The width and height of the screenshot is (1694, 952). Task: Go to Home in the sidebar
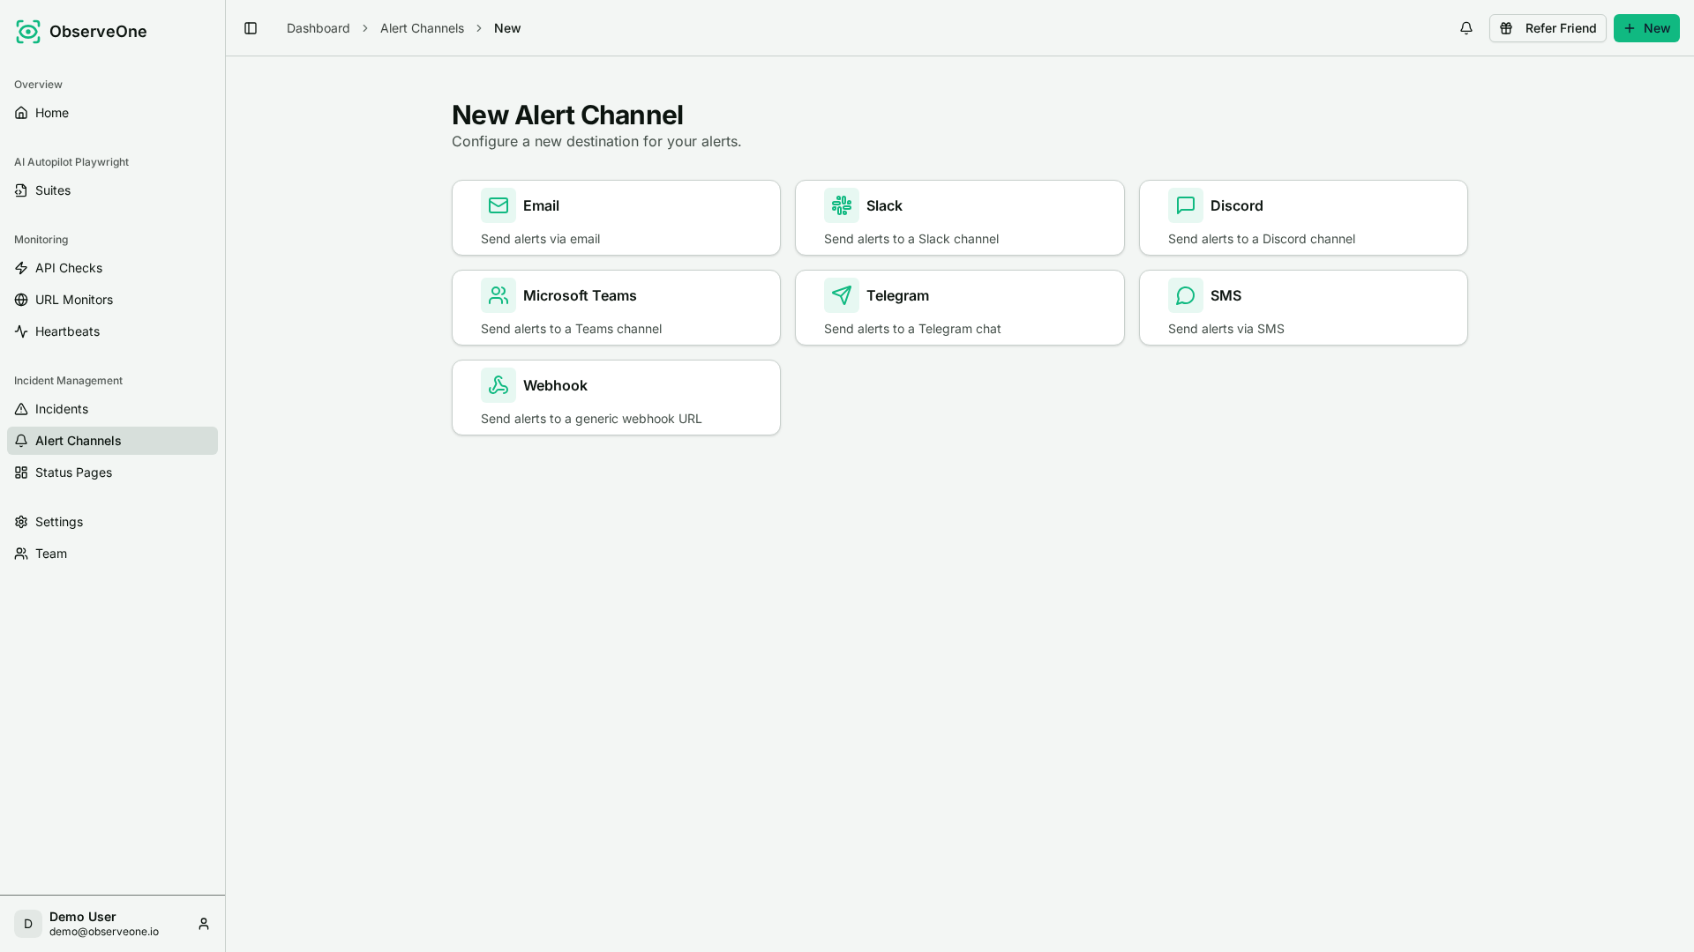(x=112, y=113)
